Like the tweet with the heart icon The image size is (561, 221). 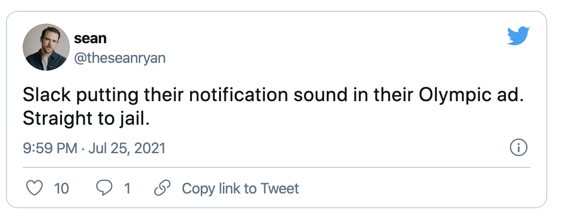pyautogui.click(x=34, y=188)
